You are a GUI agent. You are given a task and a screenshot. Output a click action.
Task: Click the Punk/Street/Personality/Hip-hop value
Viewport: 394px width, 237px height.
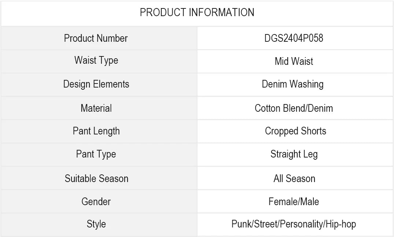coord(294,224)
